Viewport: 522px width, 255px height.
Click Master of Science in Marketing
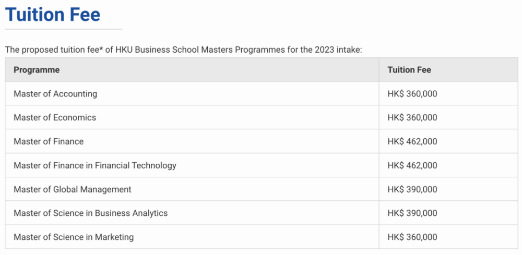click(x=74, y=237)
